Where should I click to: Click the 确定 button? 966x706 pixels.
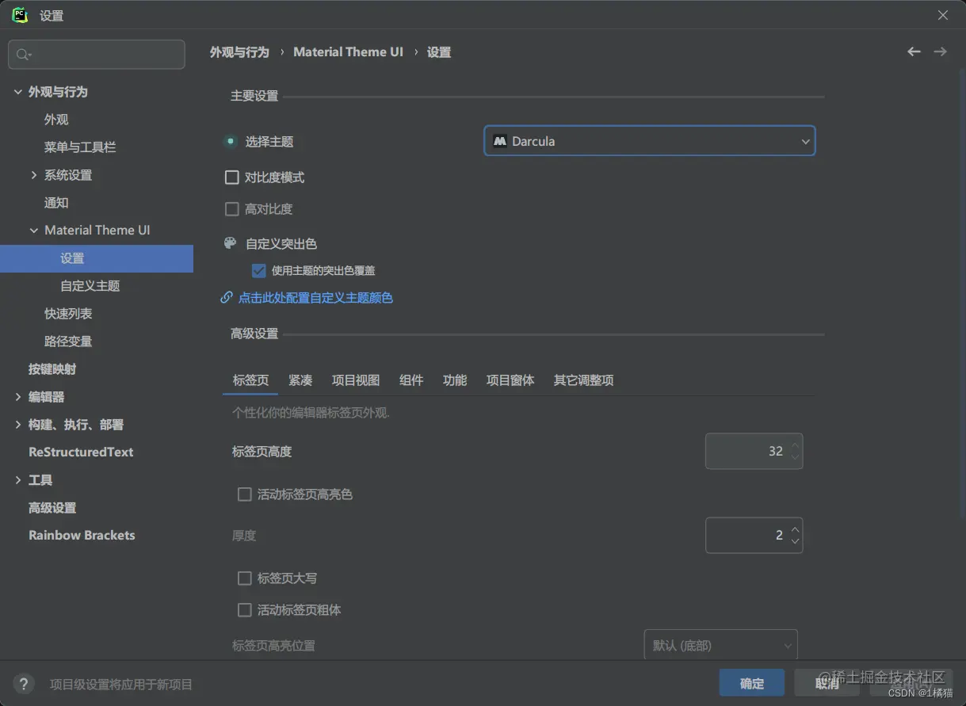[752, 684]
